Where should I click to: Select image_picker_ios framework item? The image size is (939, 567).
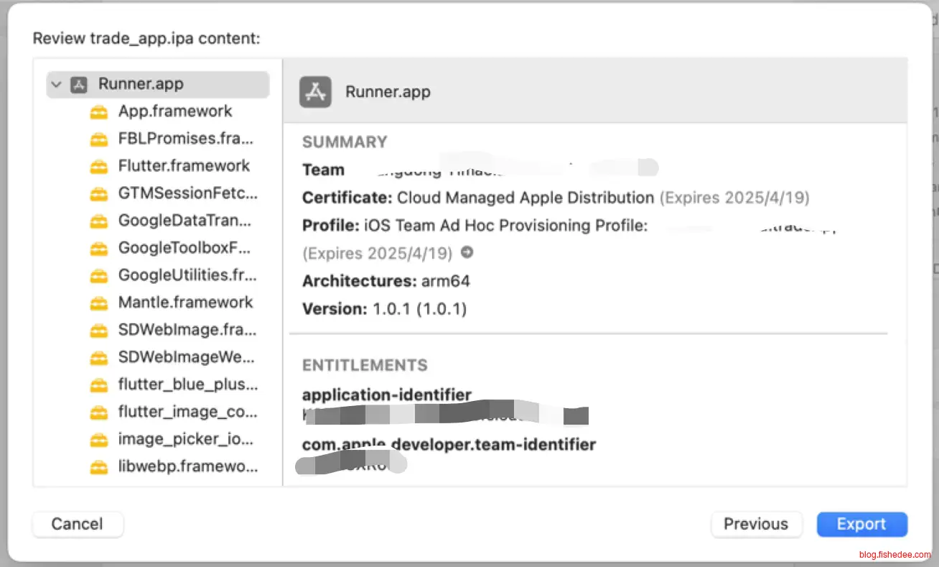185,439
